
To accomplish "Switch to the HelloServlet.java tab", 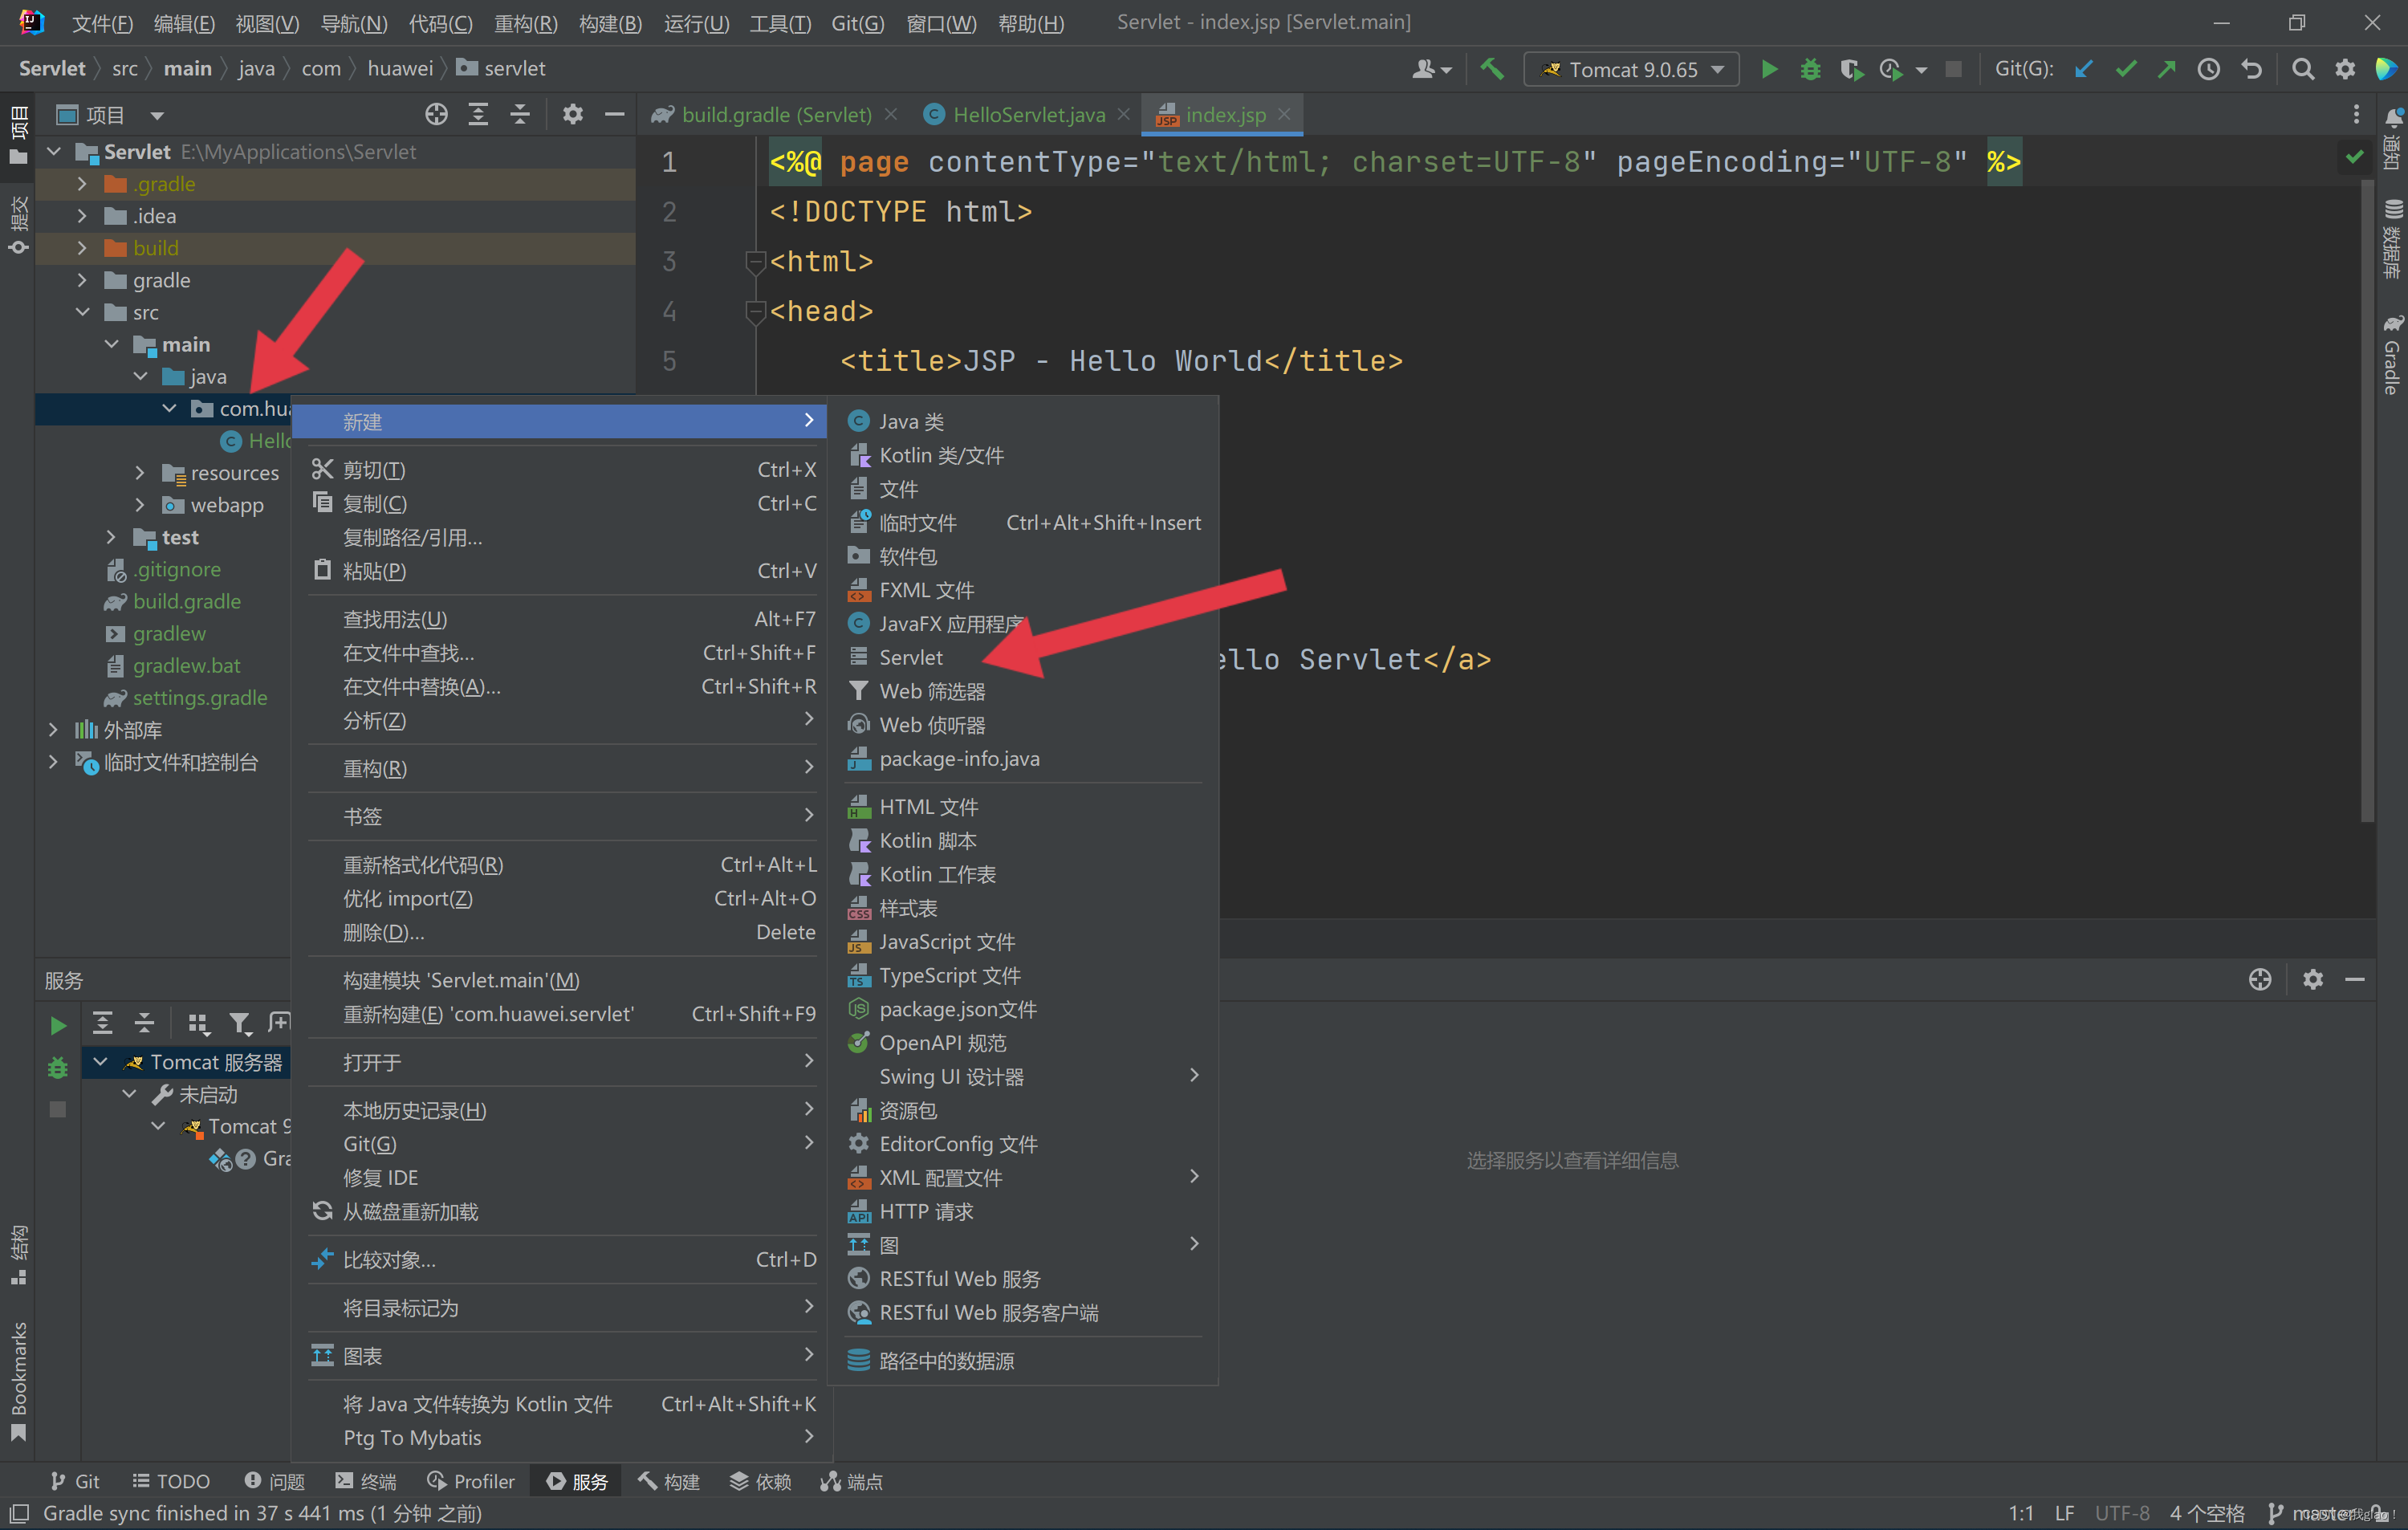I will [x=1028, y=114].
